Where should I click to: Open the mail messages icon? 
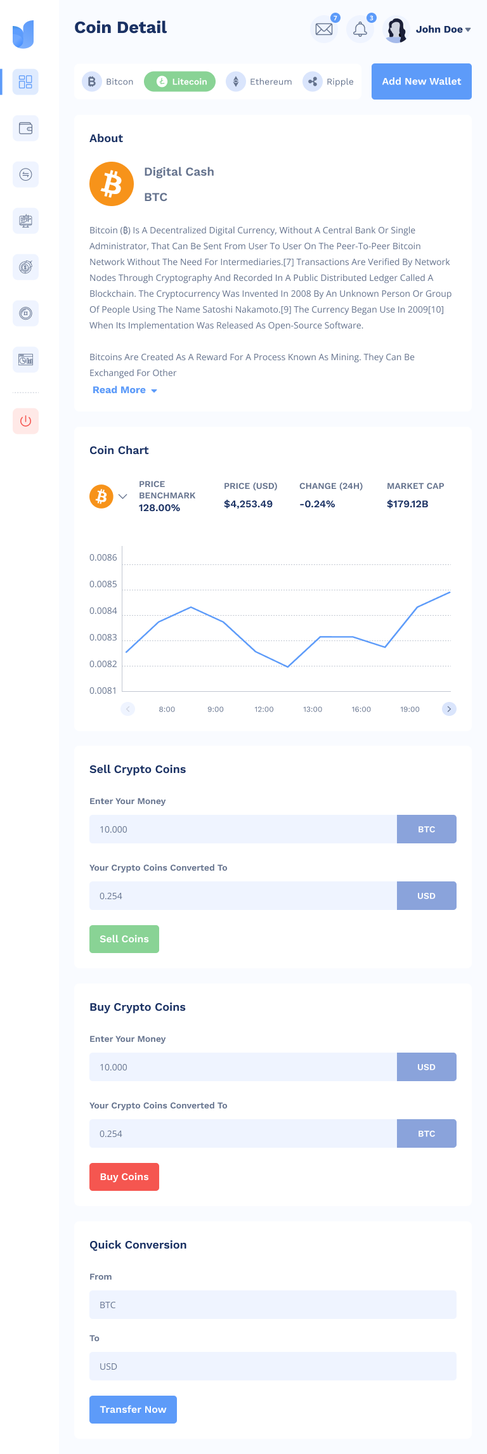(x=324, y=29)
